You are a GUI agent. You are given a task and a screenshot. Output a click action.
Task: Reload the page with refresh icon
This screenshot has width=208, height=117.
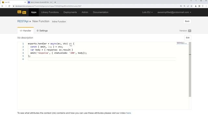pyautogui.click(x=9, y=6)
